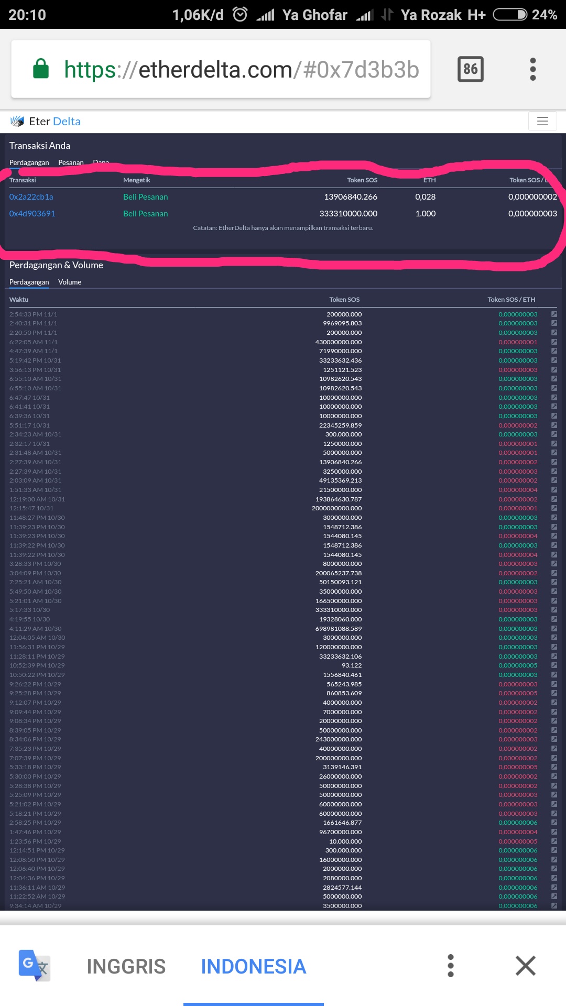Click the Catatan EtherDelta note text
566x1006 pixels.
pyautogui.click(x=283, y=228)
